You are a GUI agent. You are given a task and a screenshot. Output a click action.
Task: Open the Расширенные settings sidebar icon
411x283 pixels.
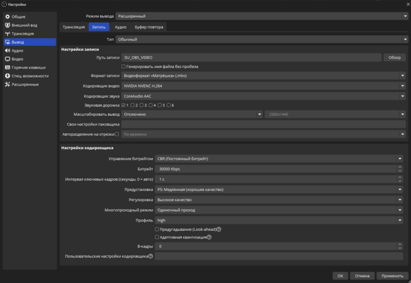pyautogui.click(x=7, y=84)
